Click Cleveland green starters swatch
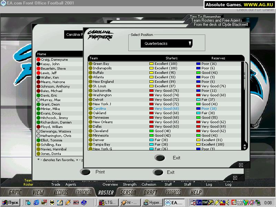Screen dimensions: 276x207 click(x=151, y=131)
